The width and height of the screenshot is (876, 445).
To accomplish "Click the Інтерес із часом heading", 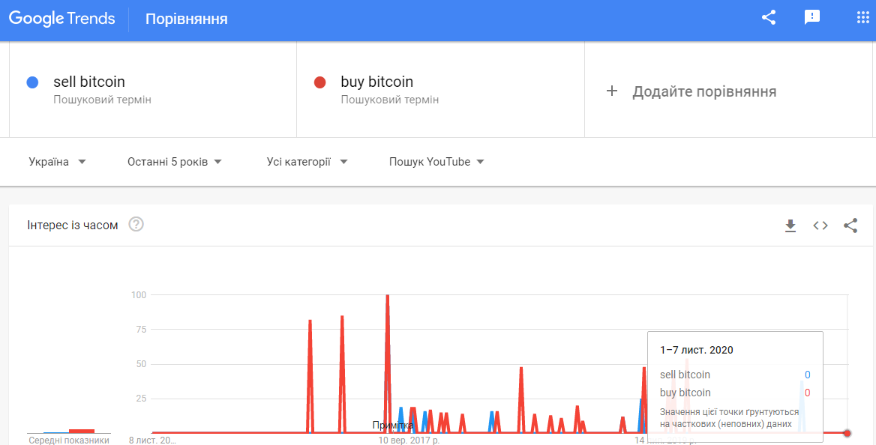I will [73, 225].
